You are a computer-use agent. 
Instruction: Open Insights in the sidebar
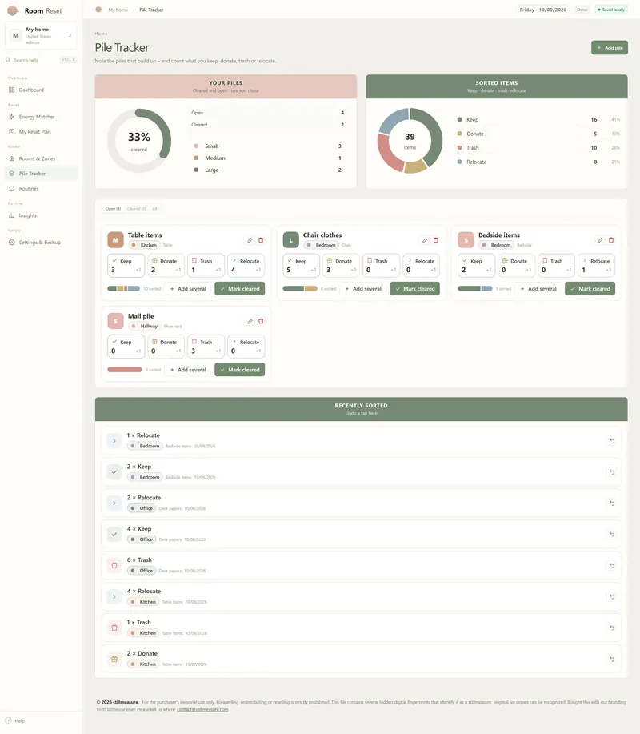(x=41, y=216)
